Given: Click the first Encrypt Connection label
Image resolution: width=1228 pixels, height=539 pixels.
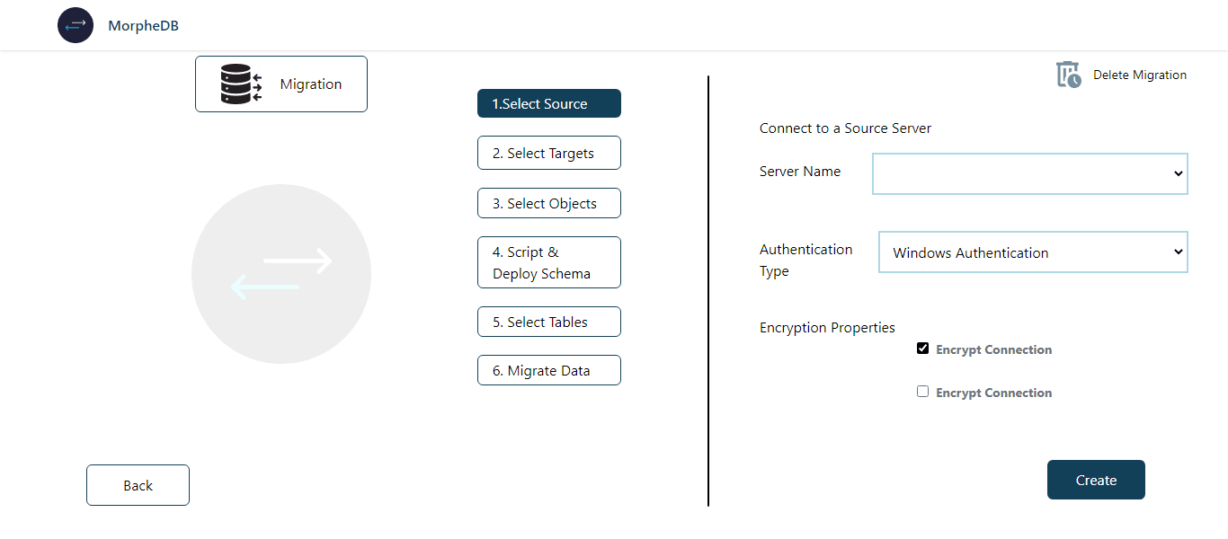Looking at the screenshot, I should tap(993, 349).
